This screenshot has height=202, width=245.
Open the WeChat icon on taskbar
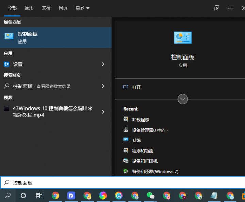click(150, 196)
